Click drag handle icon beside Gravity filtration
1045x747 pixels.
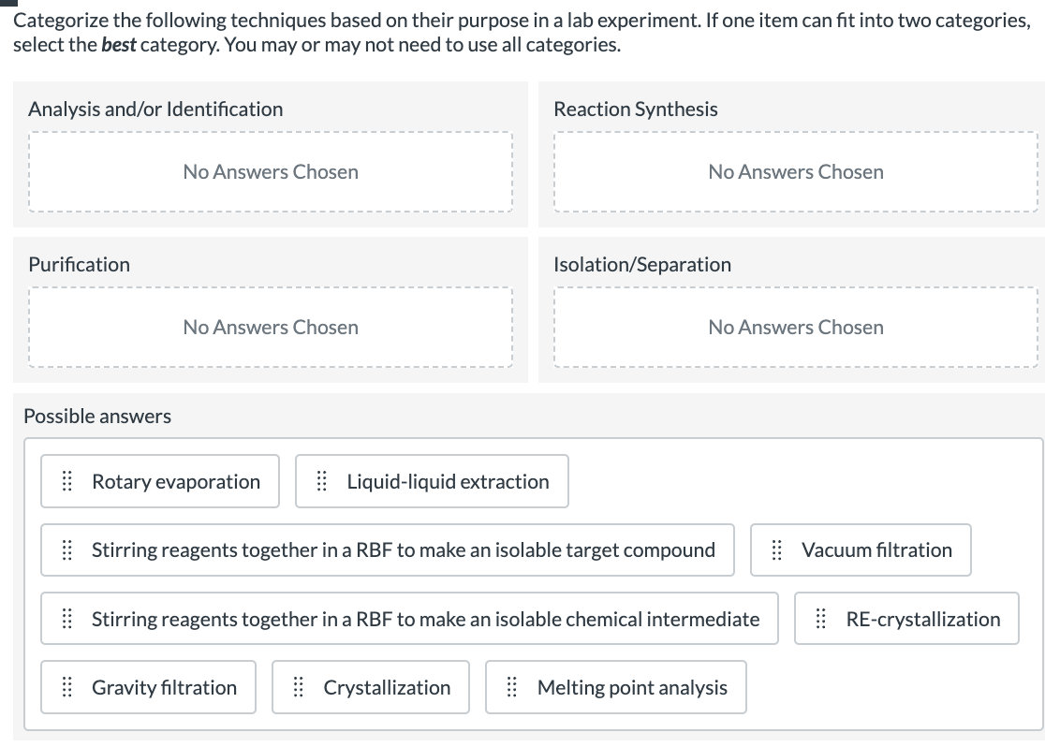click(66, 688)
